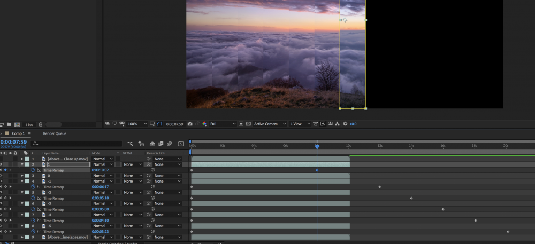Open the Show Channel color icon
The image size is (535, 244).
pos(204,124)
